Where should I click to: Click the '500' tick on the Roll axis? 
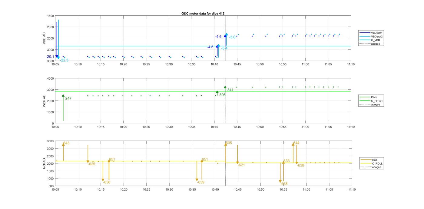click(x=51, y=186)
